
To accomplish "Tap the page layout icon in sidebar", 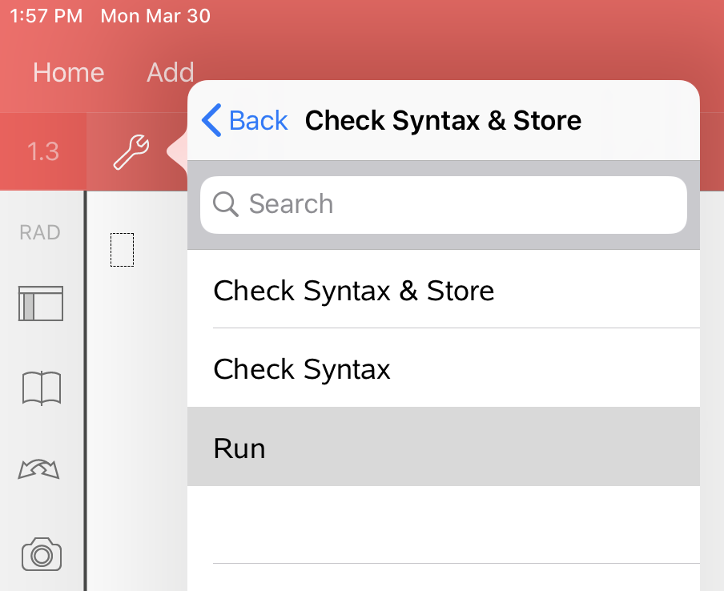I will pyautogui.click(x=41, y=304).
